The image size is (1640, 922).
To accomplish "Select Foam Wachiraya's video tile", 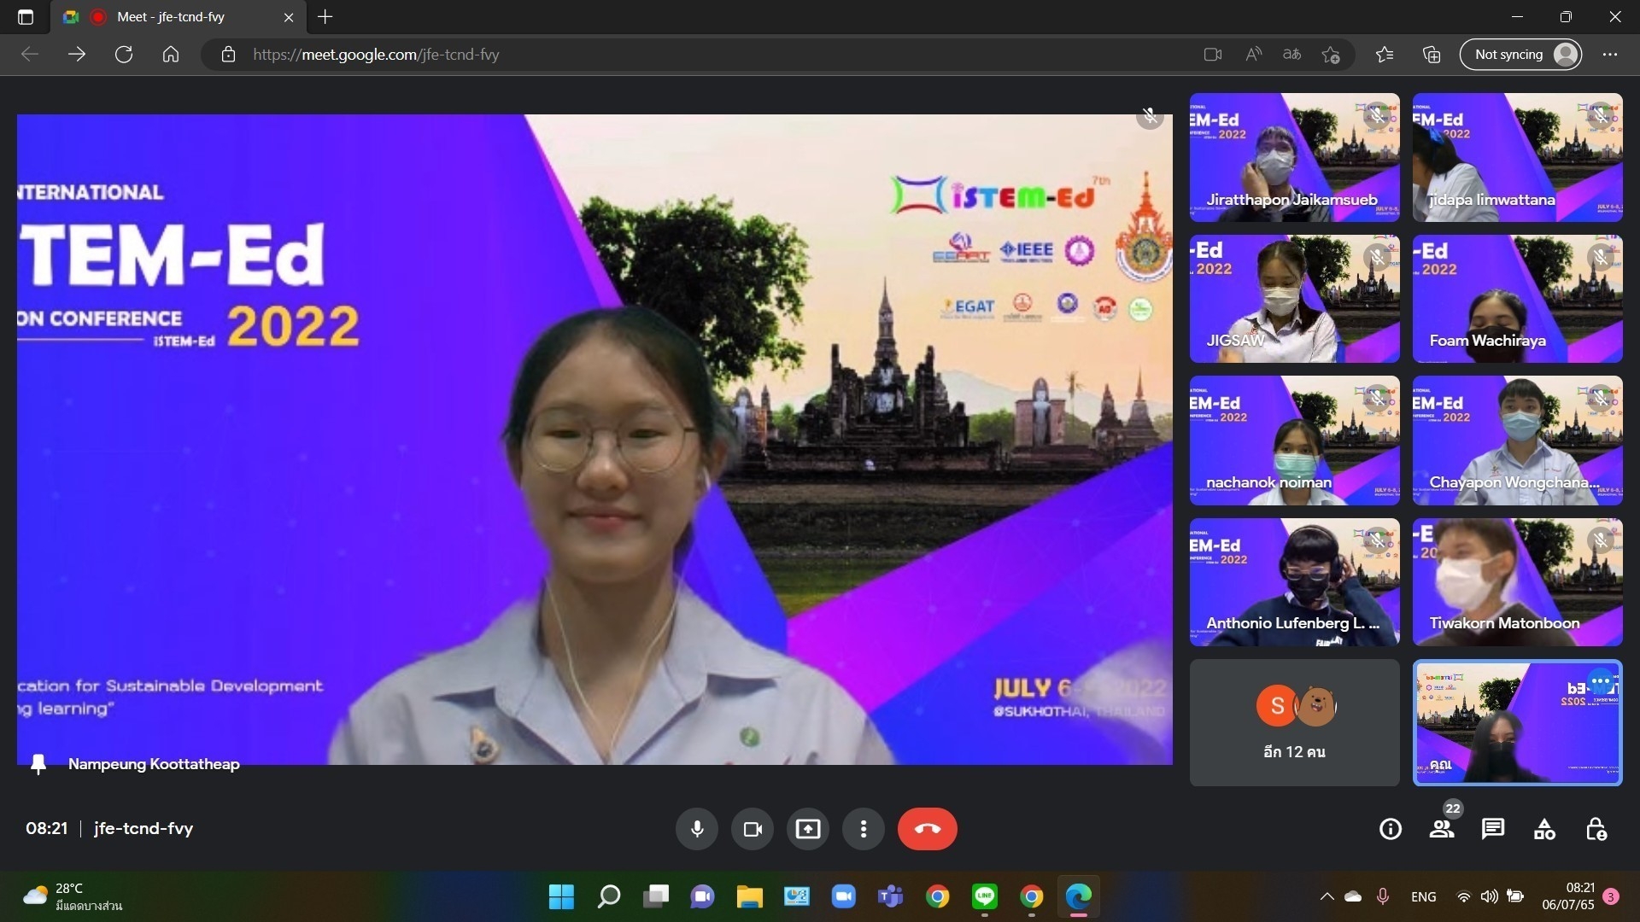I will [1518, 299].
